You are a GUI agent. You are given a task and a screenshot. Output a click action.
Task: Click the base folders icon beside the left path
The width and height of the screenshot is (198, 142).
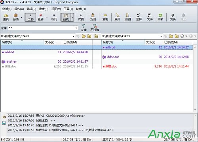click(x=96, y=36)
